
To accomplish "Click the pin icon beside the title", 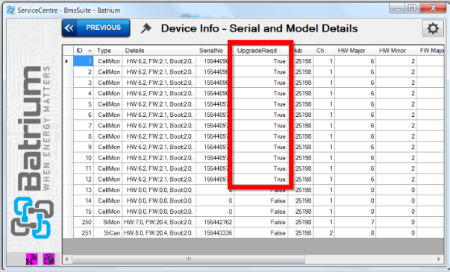I will [146, 28].
